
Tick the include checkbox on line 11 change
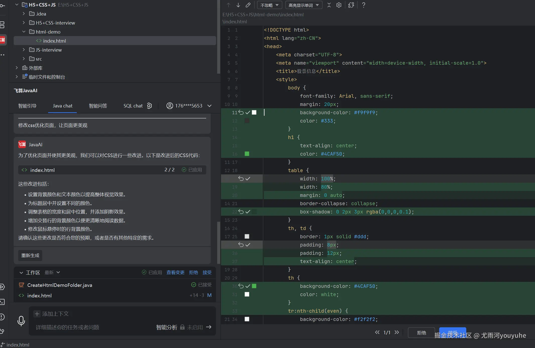point(254,112)
